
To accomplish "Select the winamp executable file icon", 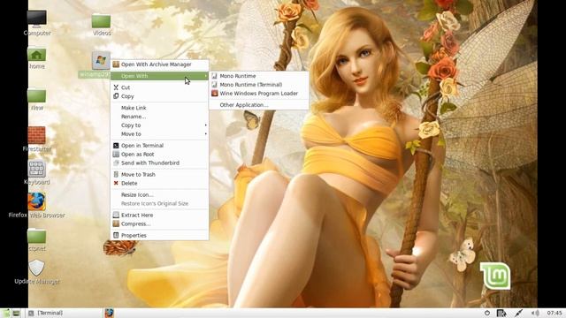I will point(101,61).
